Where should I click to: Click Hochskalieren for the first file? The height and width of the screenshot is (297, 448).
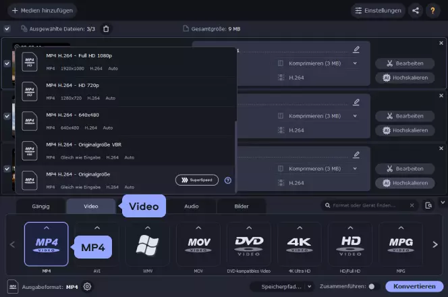[405, 78]
